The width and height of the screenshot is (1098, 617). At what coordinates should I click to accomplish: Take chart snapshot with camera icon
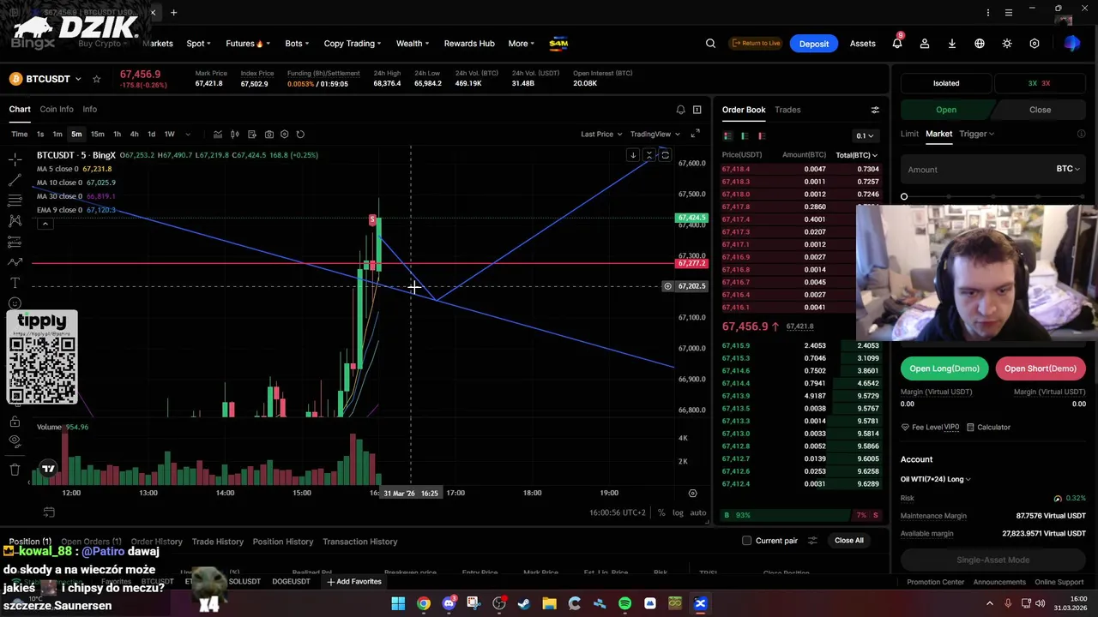point(269,134)
